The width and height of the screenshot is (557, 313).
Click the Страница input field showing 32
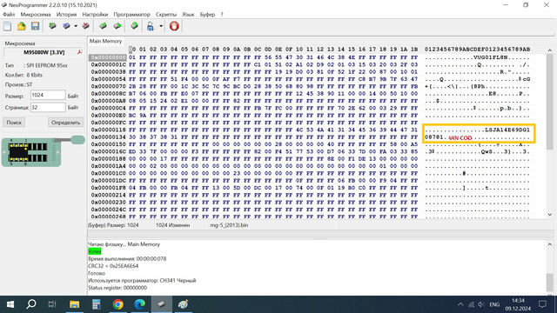point(48,107)
